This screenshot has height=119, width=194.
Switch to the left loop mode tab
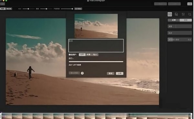[174, 20]
